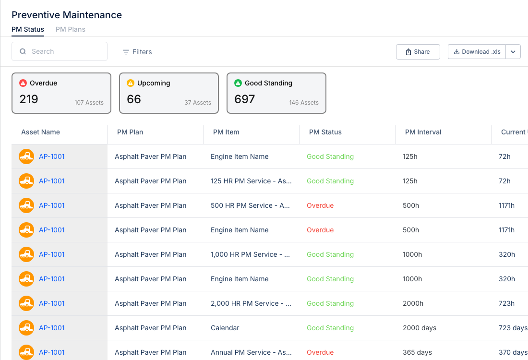Open AP-1001 link in Annual PM Service row
Viewport: 528px width, 360px height.
click(x=51, y=352)
